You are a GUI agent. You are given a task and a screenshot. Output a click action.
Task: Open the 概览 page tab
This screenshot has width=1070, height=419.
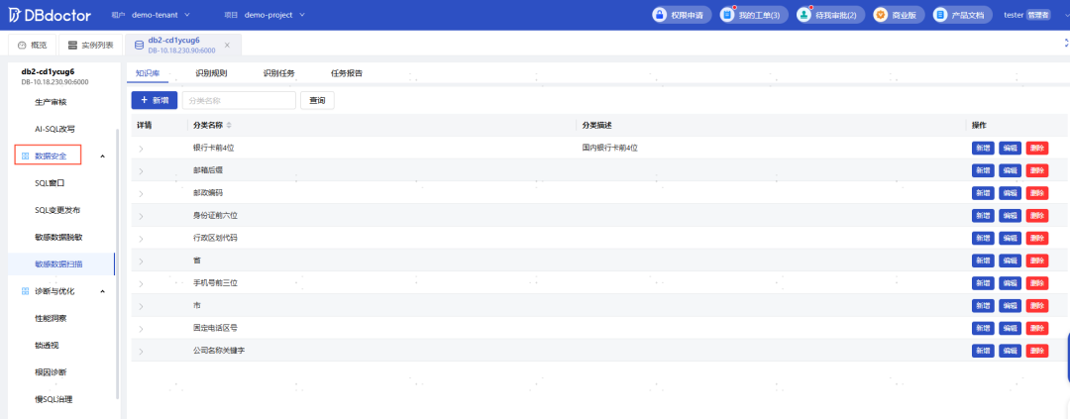(x=32, y=45)
